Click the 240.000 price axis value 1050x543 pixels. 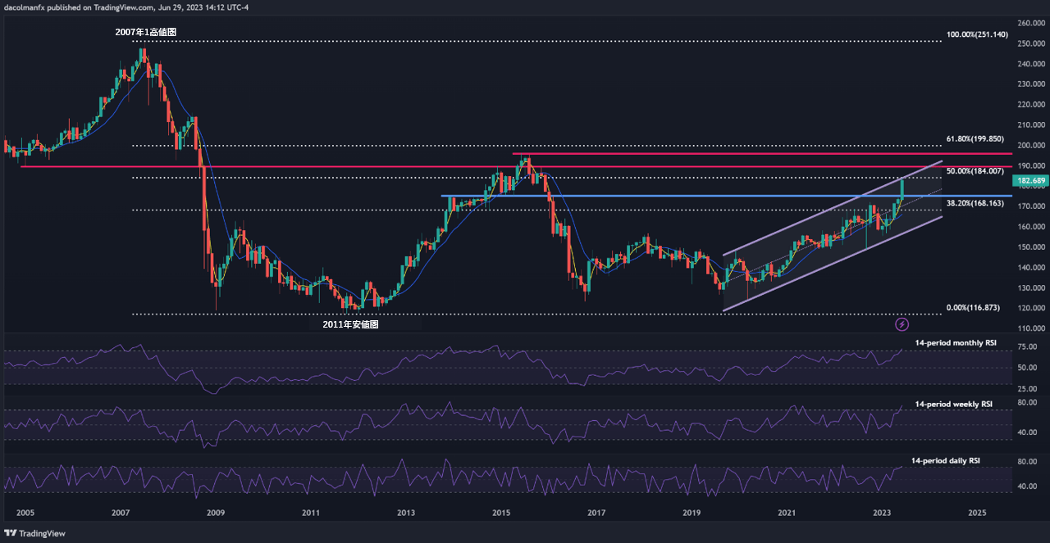pos(1032,64)
